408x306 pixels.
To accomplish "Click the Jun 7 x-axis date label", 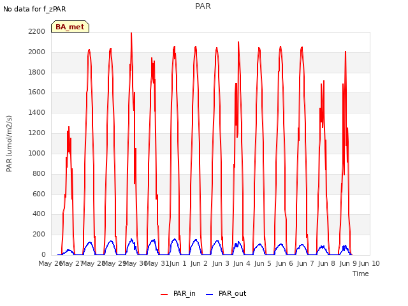I will (305, 263).
